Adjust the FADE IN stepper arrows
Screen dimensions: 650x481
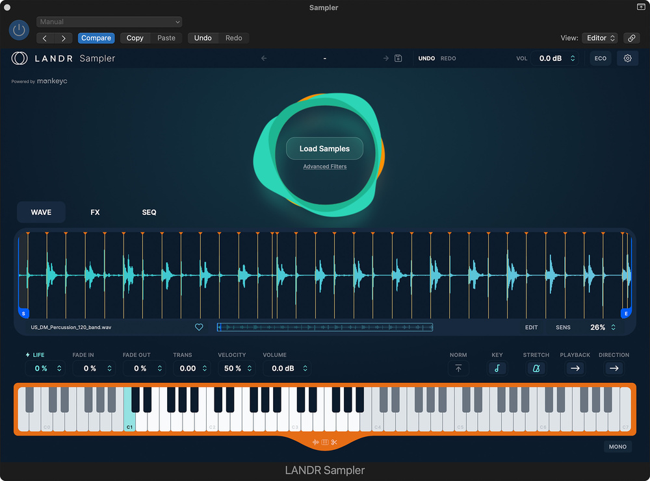tap(109, 369)
